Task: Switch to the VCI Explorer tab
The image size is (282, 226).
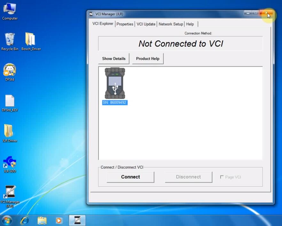Action: click(x=103, y=24)
